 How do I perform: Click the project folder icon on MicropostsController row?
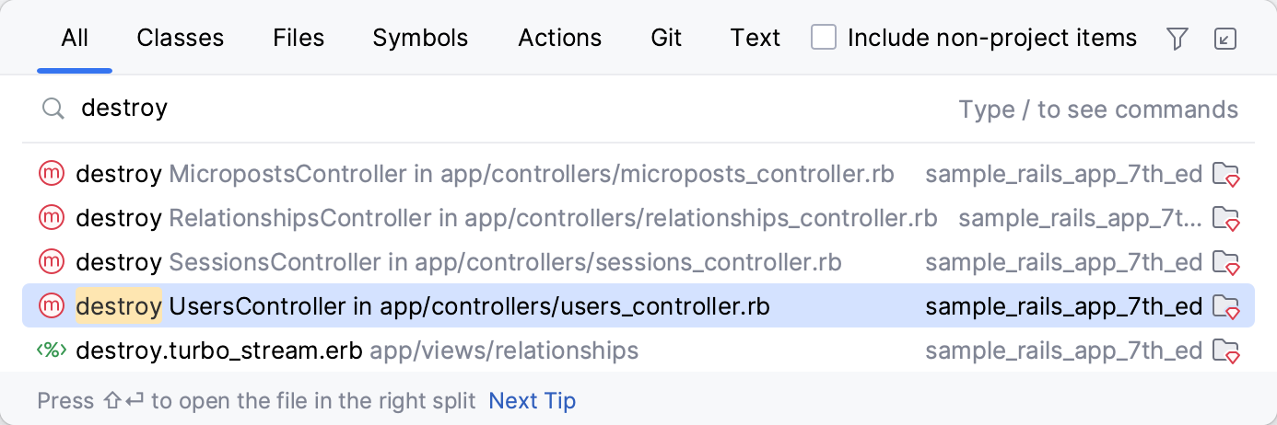click(1225, 173)
